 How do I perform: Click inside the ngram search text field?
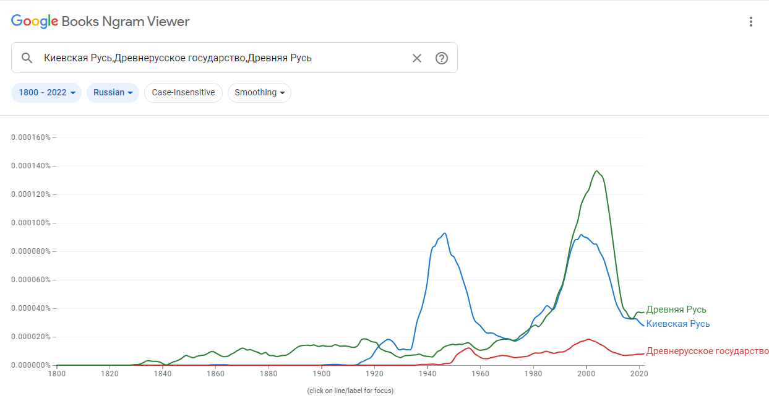coord(223,58)
